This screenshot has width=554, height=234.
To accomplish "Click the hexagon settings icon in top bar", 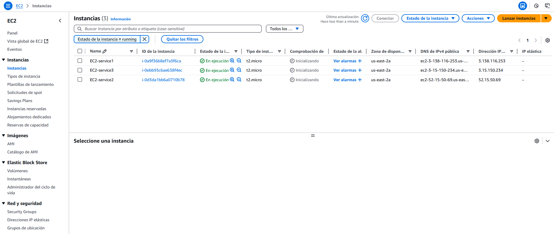I will (x=536, y=6).
